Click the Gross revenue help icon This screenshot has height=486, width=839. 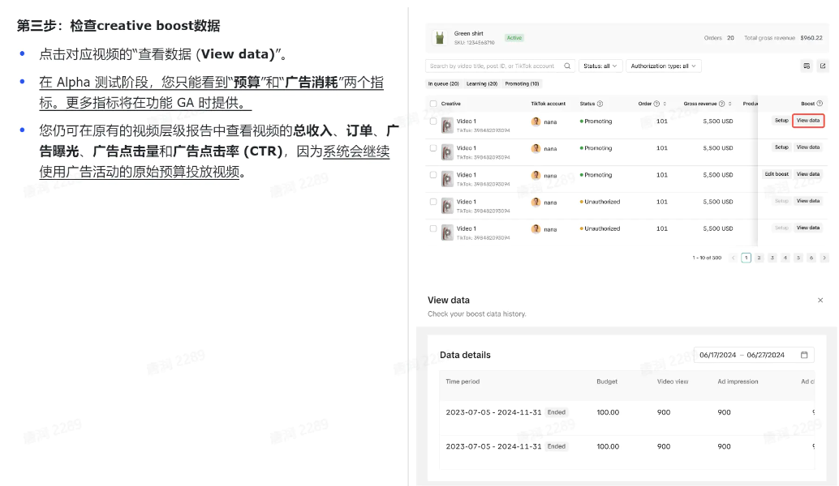pos(722,104)
